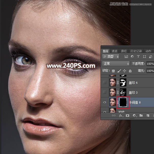
Task: Switch to the 历史记录 tab
Action: click(x=136, y=51)
